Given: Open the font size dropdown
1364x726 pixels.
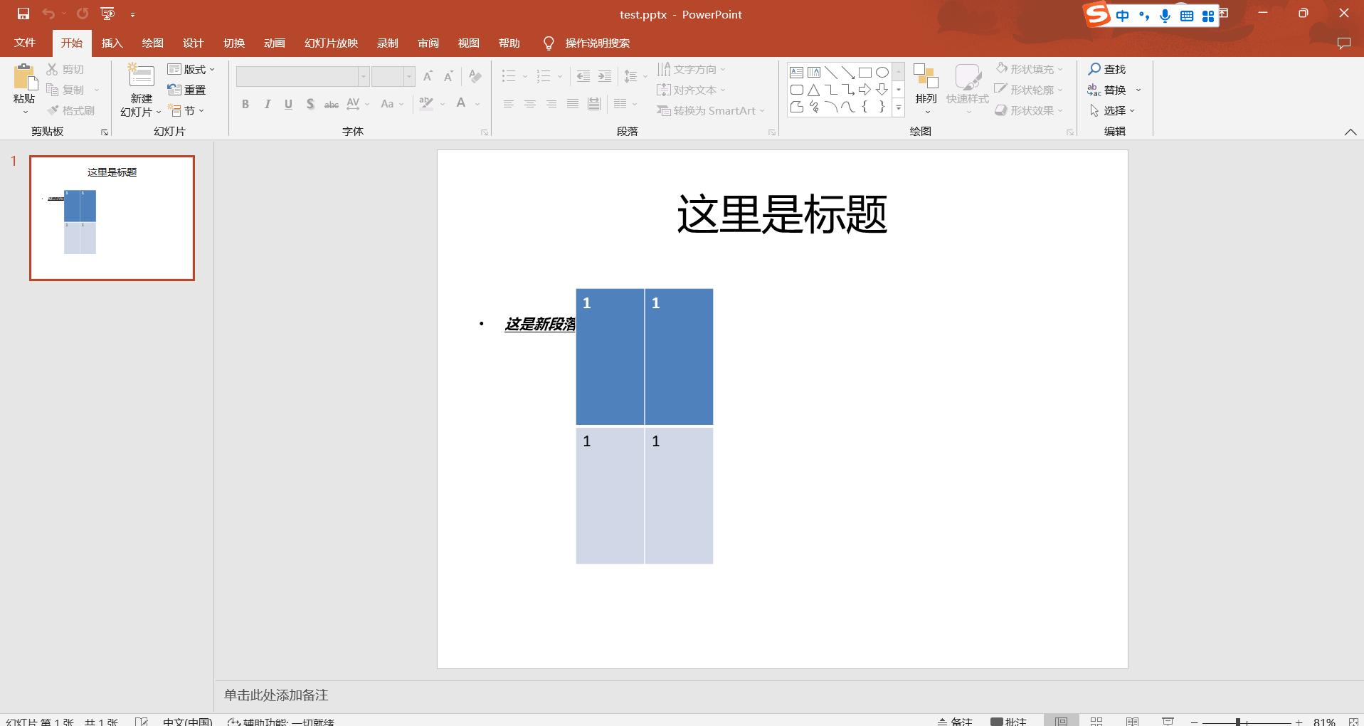Looking at the screenshot, I should point(409,76).
